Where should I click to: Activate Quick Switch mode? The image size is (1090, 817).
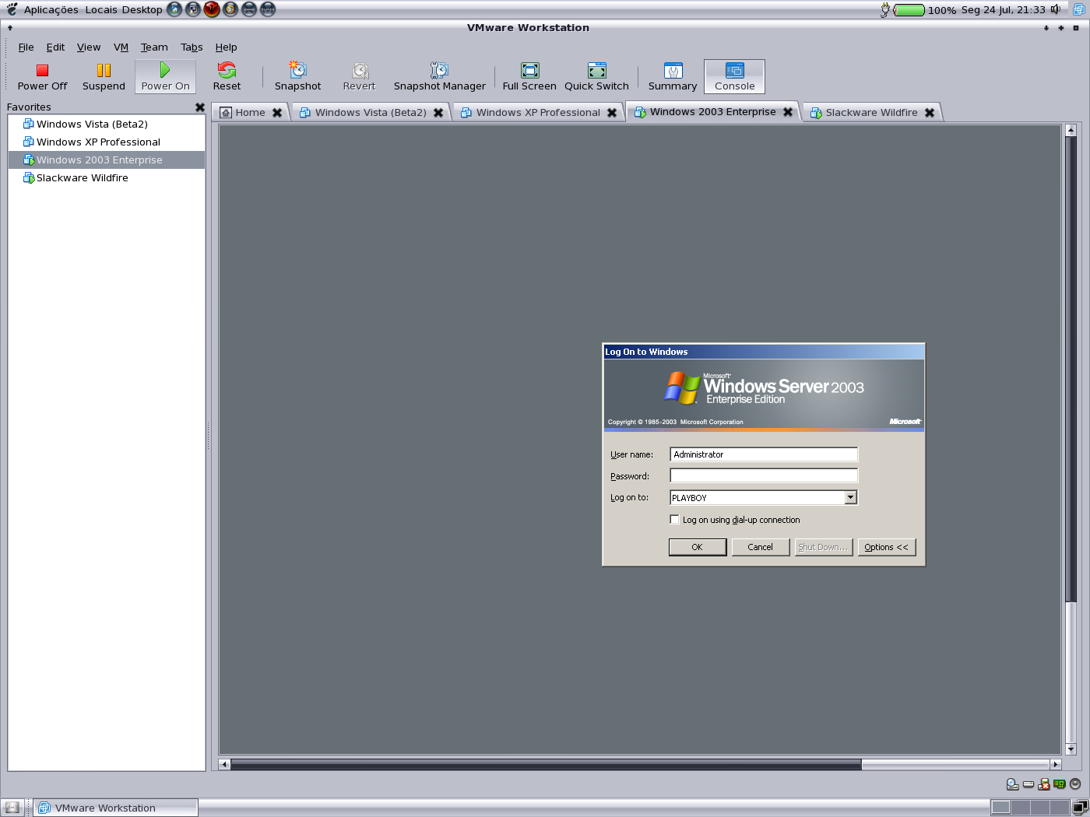(596, 77)
